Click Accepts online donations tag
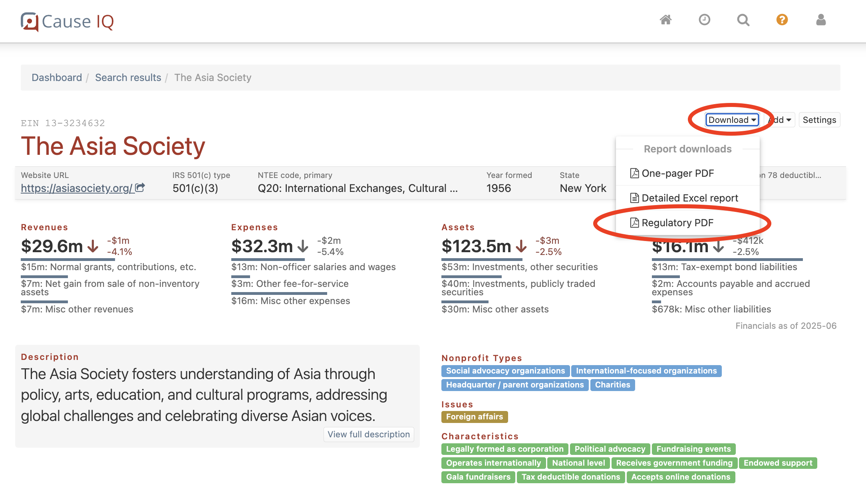The image size is (866, 490). coord(681,477)
